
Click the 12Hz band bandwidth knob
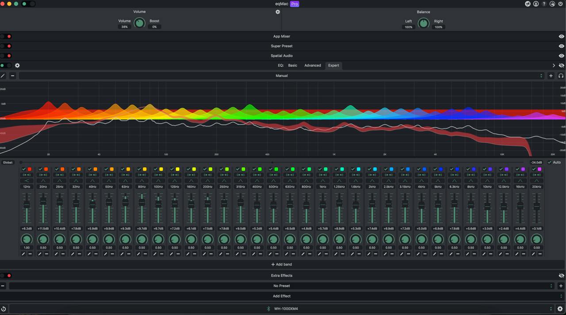point(27,239)
